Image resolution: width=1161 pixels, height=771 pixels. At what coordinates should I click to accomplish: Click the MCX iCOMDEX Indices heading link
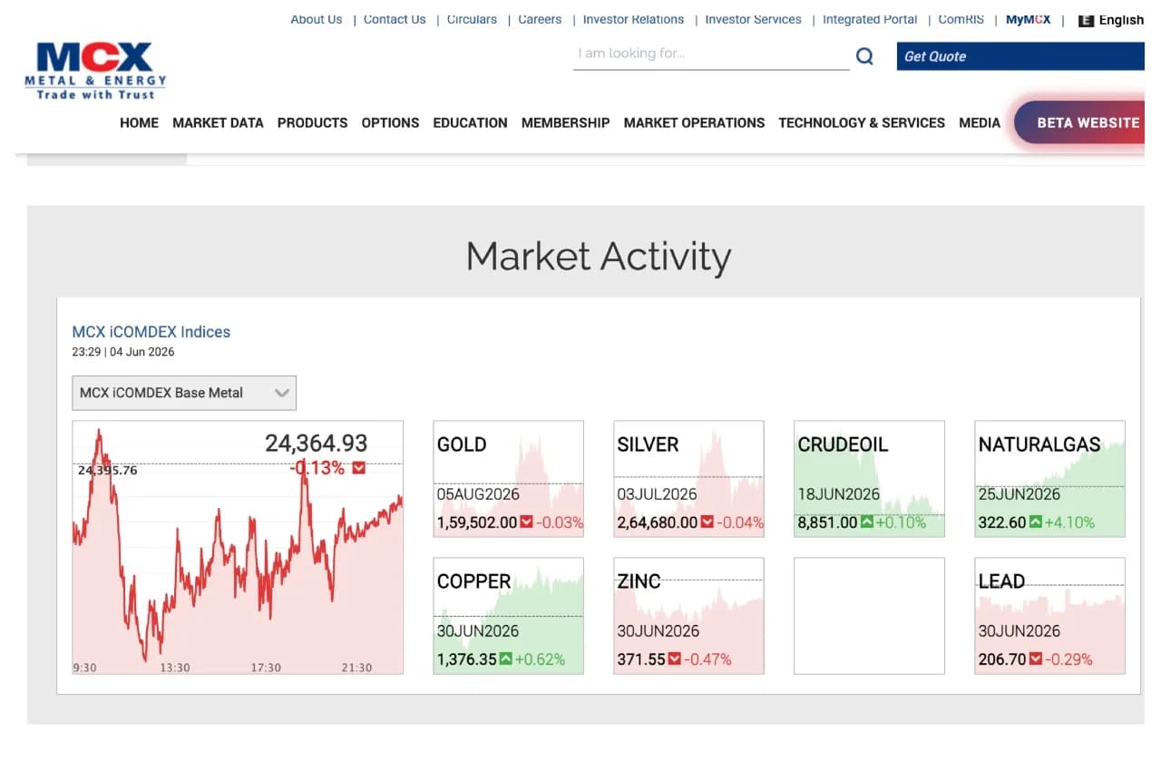[x=151, y=332]
